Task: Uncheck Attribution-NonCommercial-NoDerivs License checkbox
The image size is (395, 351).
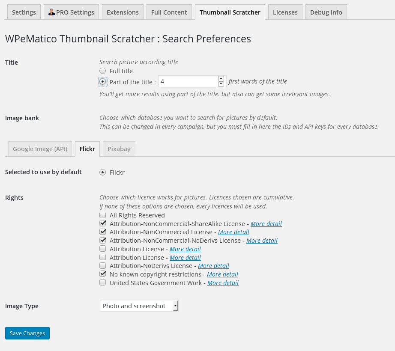Action: point(102,240)
